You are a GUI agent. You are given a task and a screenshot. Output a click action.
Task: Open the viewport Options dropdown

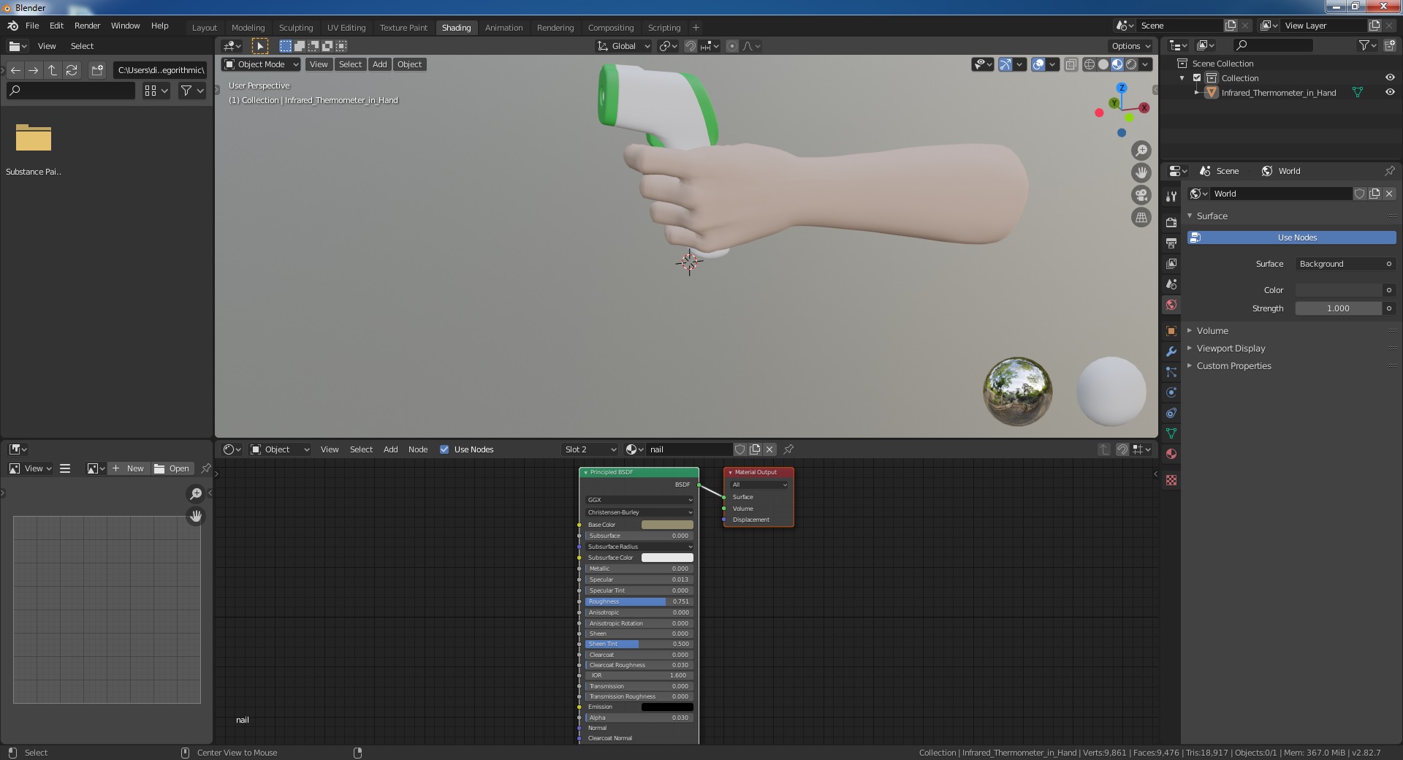click(1131, 46)
